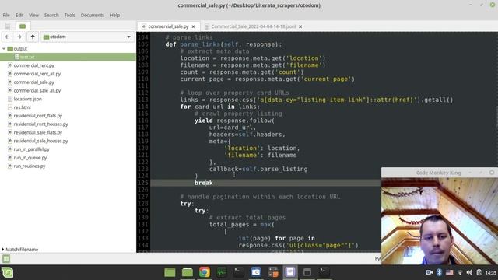Viewport: 498px width, 280px height.
Task: Click the webcam video in Code Monkey King window
Action: click(440, 221)
